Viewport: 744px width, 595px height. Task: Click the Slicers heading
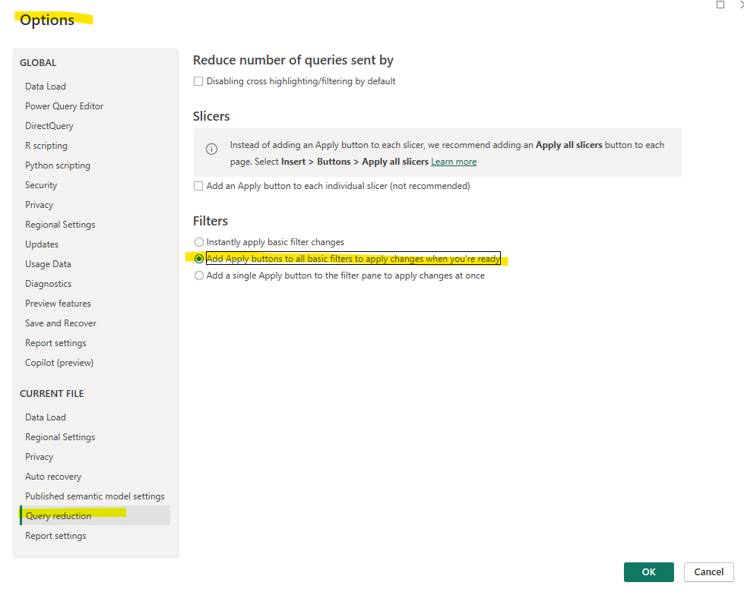211,116
